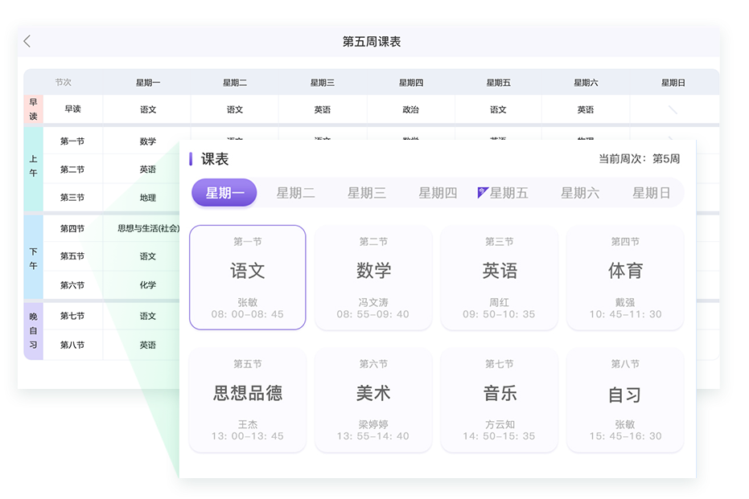This screenshot has height=499, width=749.
Task: Open the 英语 course card taught by 周红
Action: pos(499,277)
